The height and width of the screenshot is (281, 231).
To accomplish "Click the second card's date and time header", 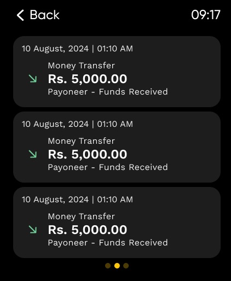I will [77, 124].
